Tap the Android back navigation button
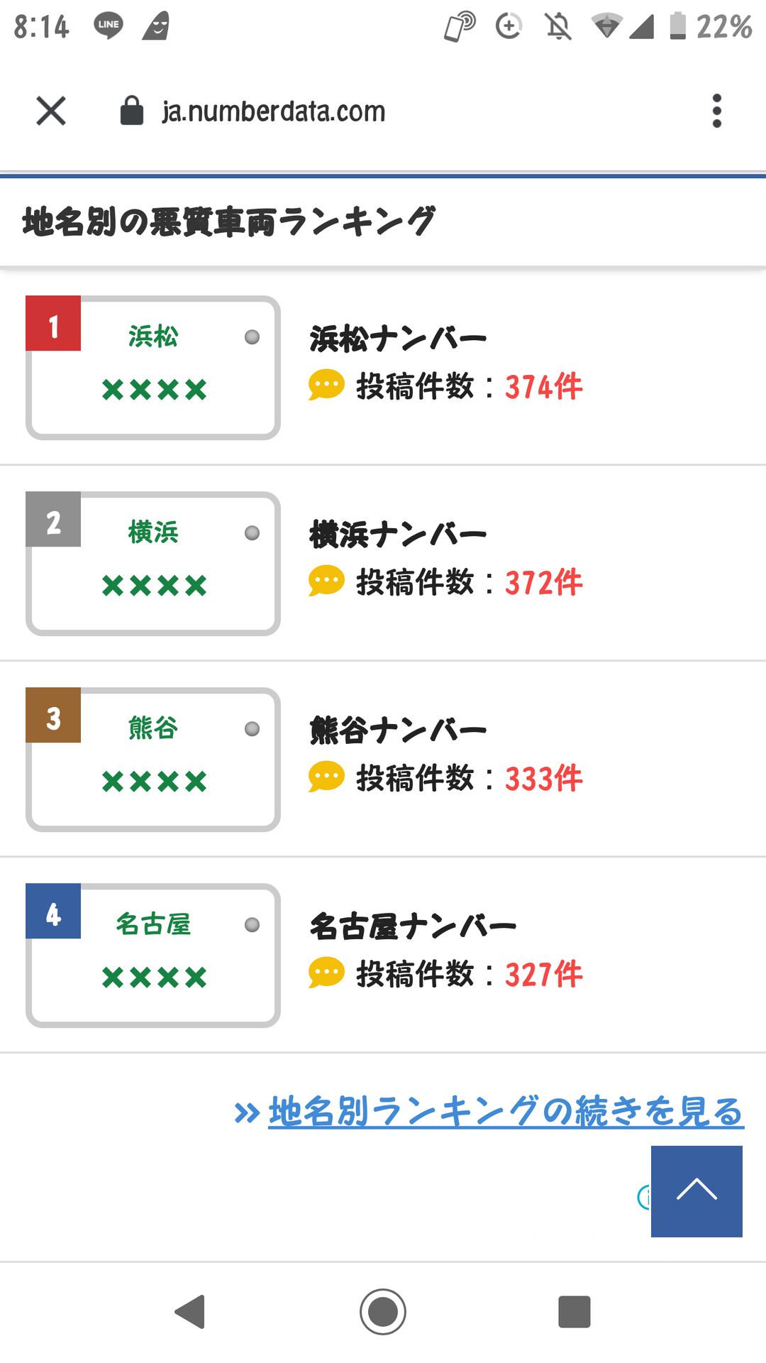Image resolution: width=766 pixels, height=1363 pixels. (190, 1311)
